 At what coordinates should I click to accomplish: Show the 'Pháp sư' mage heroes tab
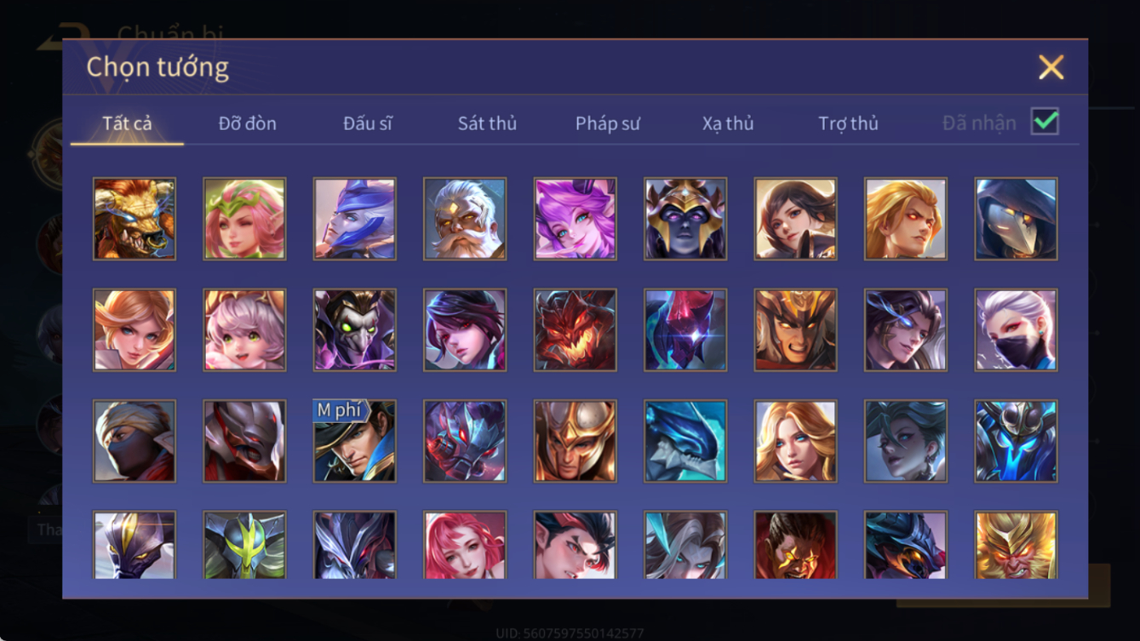coord(607,123)
